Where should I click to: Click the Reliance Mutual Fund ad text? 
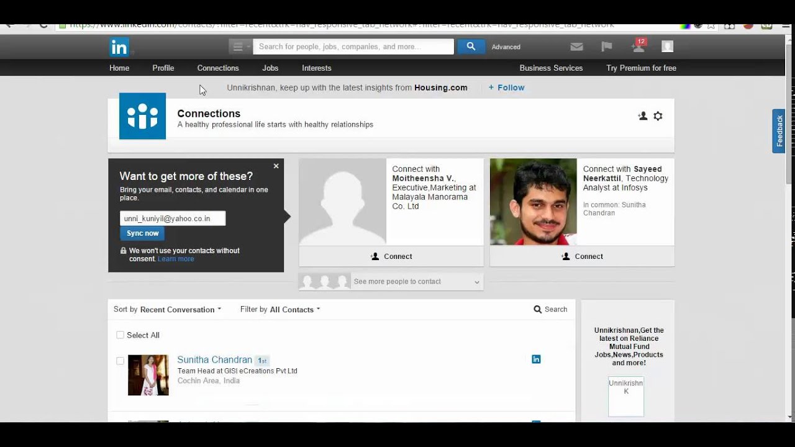tap(629, 346)
